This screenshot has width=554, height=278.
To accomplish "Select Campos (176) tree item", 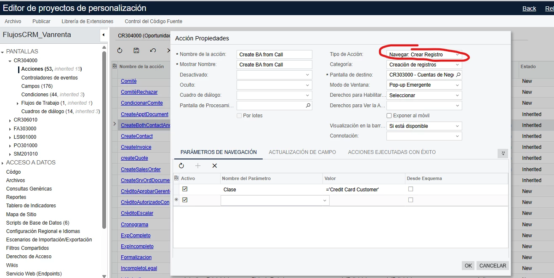I will pyautogui.click(x=37, y=86).
